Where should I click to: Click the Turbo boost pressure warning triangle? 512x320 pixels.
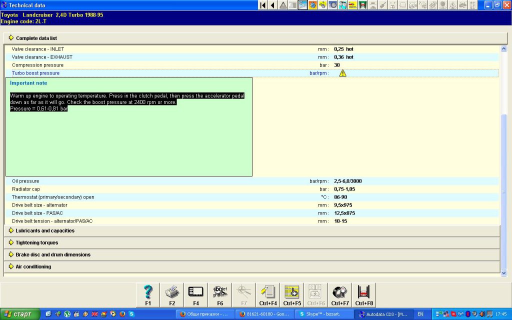click(342, 73)
